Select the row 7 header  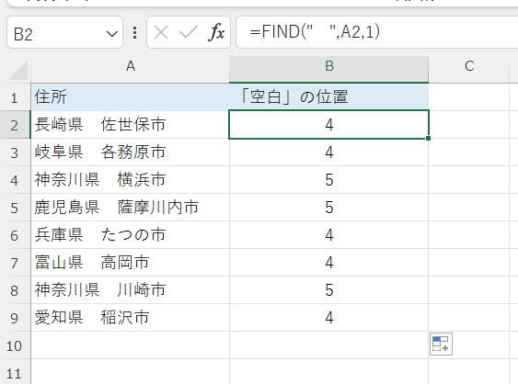pos(15,263)
